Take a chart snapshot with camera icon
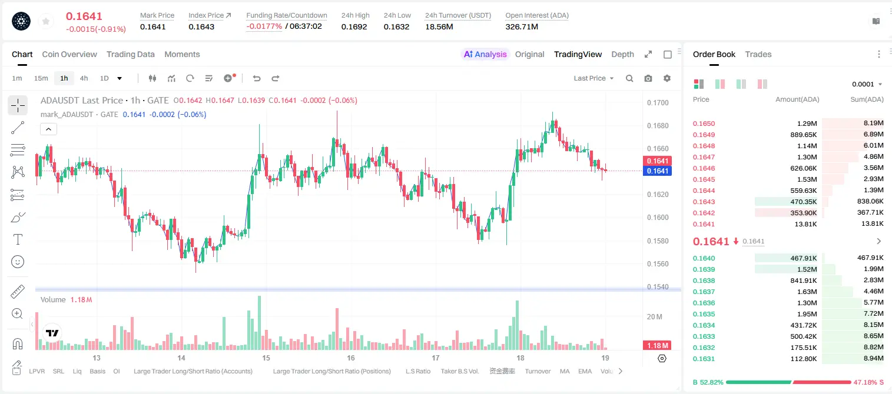The height and width of the screenshot is (394, 892). (x=648, y=78)
